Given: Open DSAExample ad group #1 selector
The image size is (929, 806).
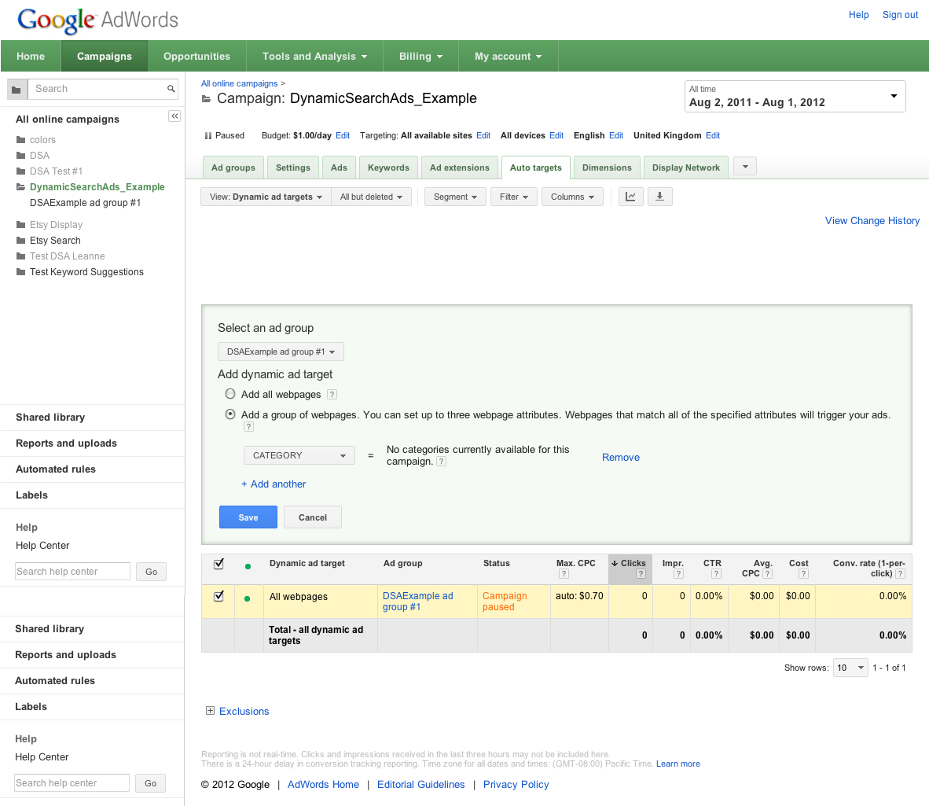Looking at the screenshot, I should tap(281, 352).
